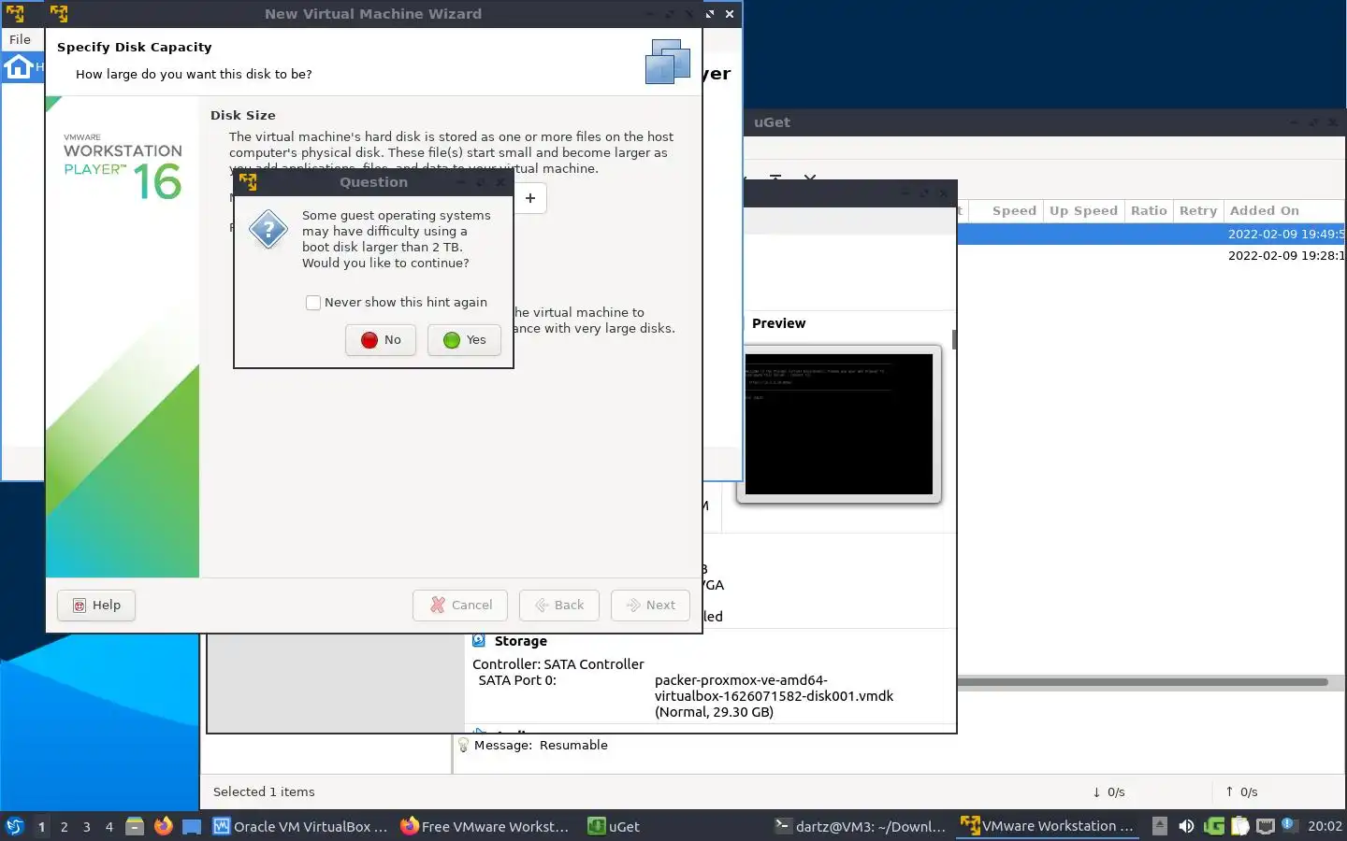
Task: Click the VirtualBox VM preview thumbnail
Action: [839, 424]
